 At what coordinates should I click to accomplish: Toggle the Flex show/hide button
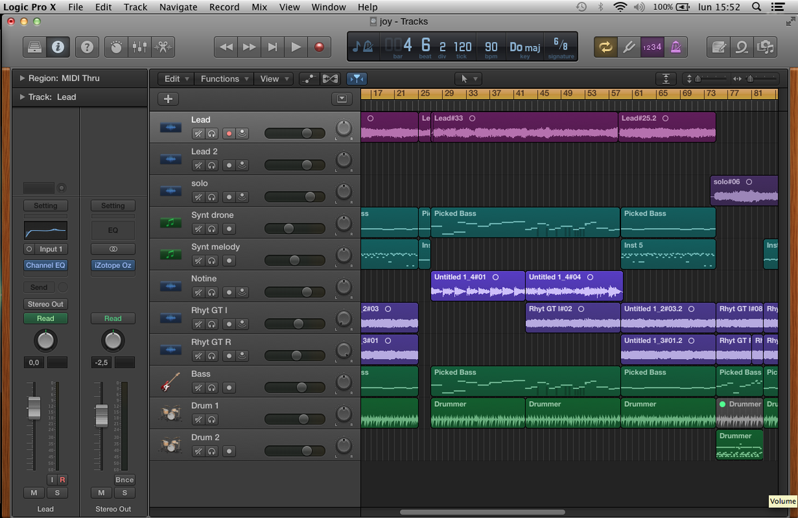tap(329, 78)
